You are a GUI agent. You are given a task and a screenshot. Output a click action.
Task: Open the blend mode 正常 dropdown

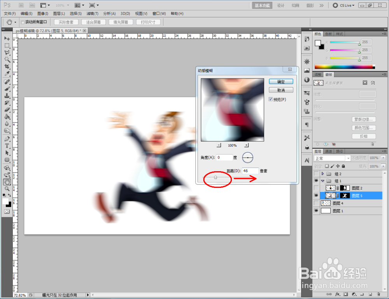coord(332,158)
